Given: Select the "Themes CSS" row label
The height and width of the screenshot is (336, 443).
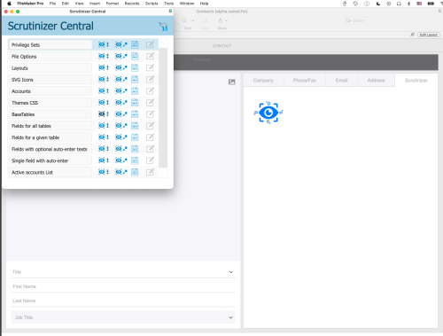Looking at the screenshot, I should tap(25, 103).
